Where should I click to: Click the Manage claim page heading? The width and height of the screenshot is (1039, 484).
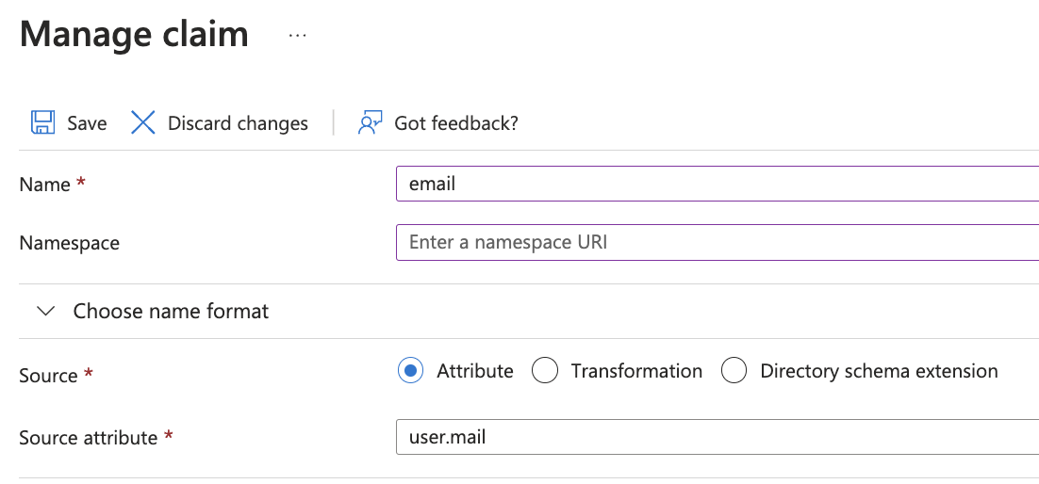[134, 35]
